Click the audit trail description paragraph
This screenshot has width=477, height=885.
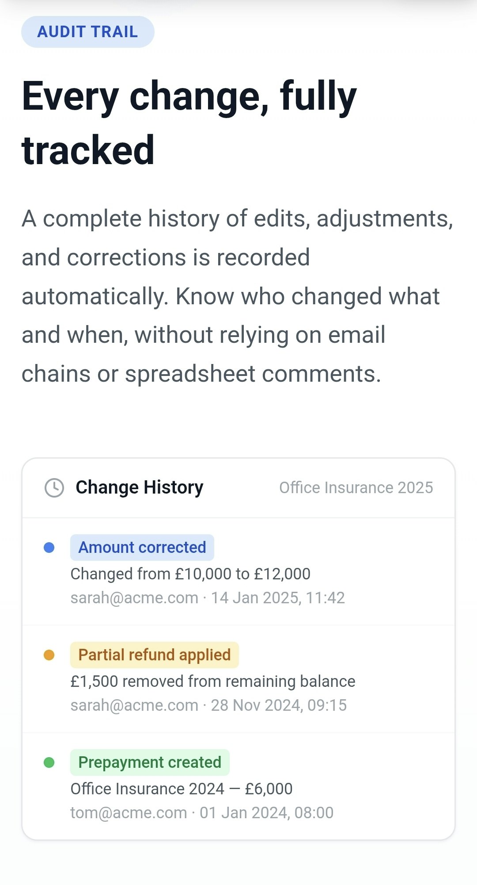[x=237, y=296]
